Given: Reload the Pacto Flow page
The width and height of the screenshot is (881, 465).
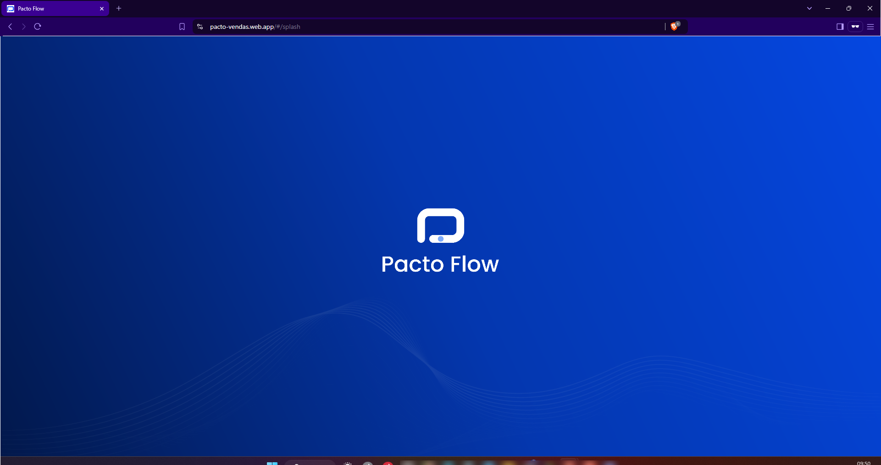Looking at the screenshot, I should pos(38,27).
